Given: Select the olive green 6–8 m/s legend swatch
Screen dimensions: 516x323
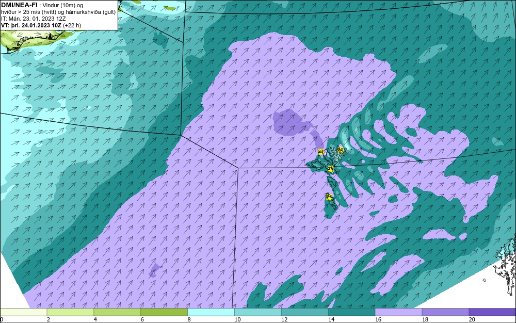Looking at the screenshot, I should pyautogui.click(x=164, y=312).
